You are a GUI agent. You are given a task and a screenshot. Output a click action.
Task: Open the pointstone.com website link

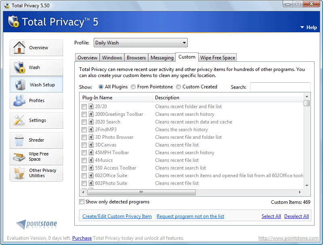coord(288,238)
